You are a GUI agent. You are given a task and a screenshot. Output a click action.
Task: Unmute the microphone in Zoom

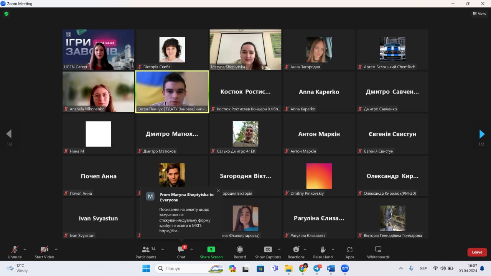(15, 252)
